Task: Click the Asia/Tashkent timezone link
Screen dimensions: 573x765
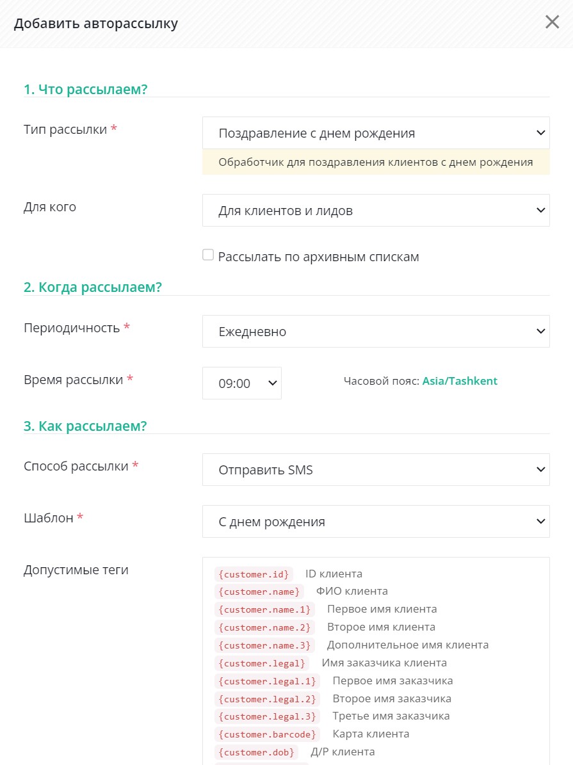Action: 460,381
